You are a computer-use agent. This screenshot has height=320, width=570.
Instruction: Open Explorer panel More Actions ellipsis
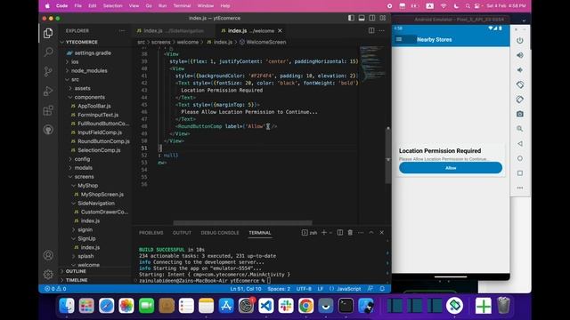[x=122, y=31]
